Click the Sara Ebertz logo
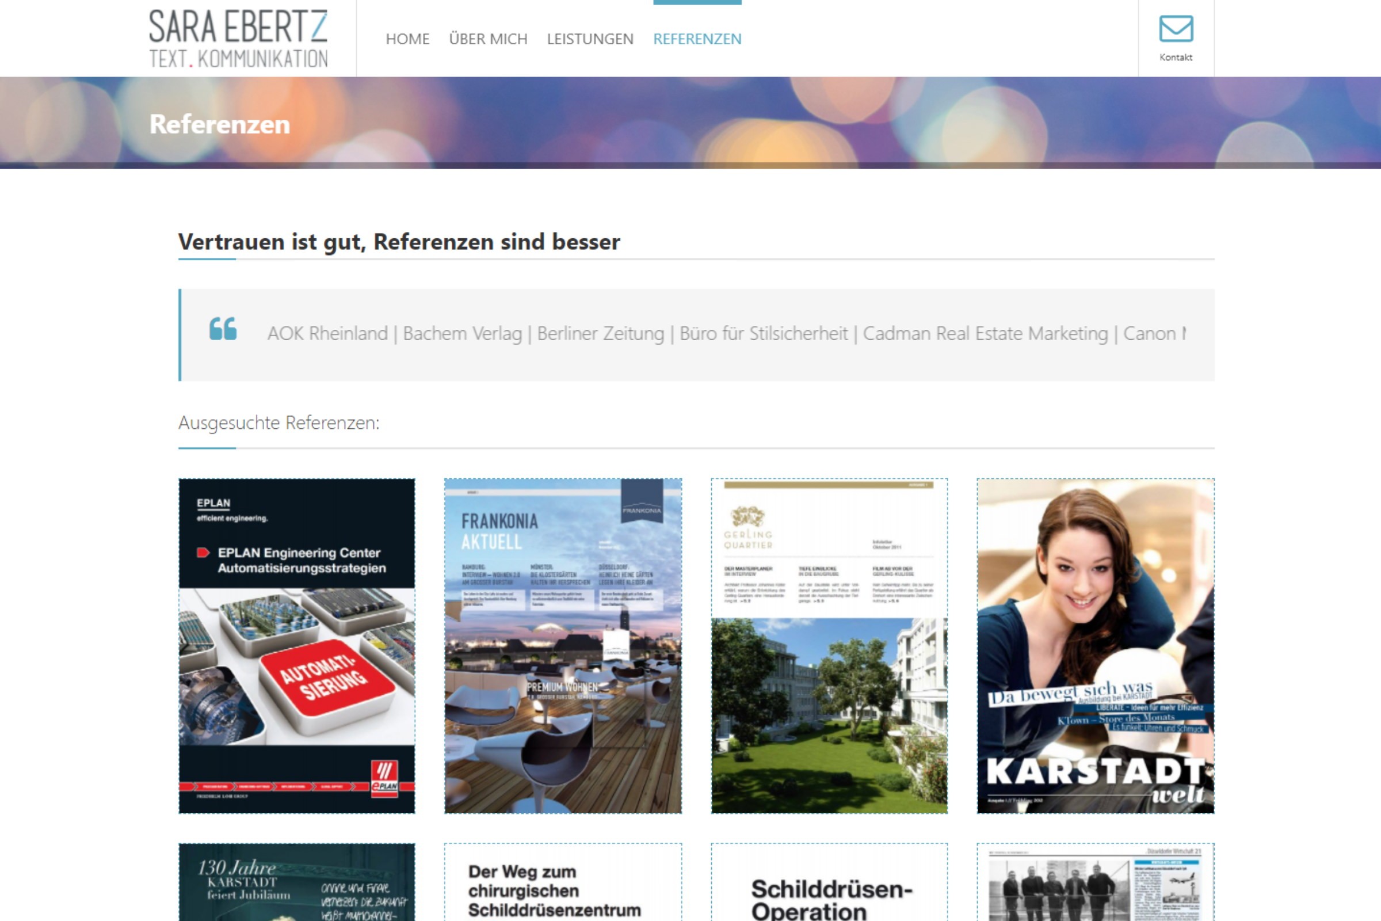 (238, 39)
